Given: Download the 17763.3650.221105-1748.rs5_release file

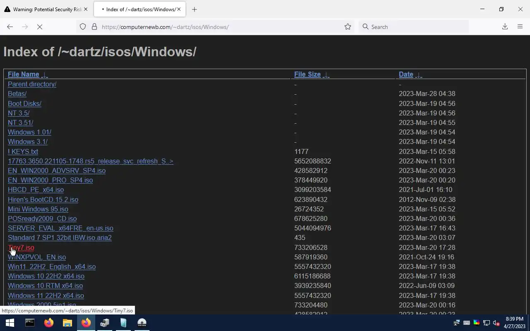Looking at the screenshot, I should tap(90, 161).
